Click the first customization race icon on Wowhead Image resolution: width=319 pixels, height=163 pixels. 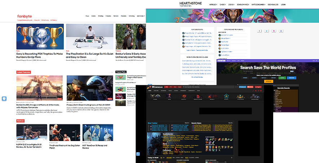(207, 147)
